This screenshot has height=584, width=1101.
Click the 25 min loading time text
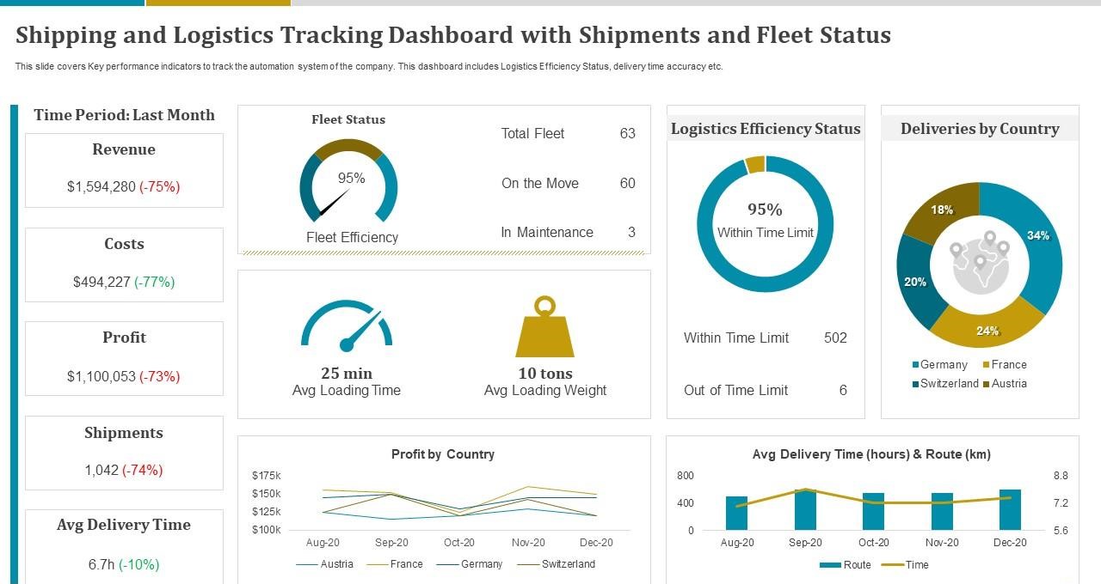pos(347,373)
